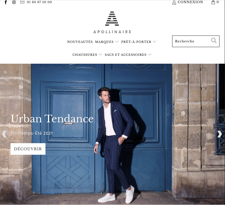Expand the Marques dropdown menu

point(107,42)
